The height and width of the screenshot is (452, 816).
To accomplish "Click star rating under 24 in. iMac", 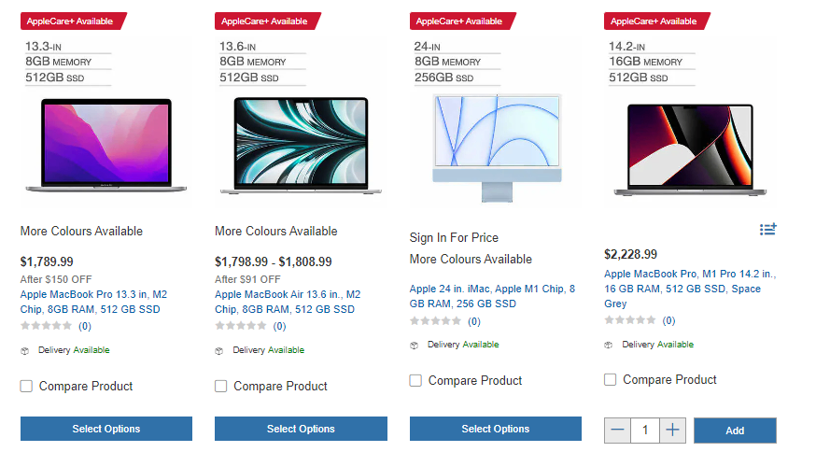I will pos(435,321).
